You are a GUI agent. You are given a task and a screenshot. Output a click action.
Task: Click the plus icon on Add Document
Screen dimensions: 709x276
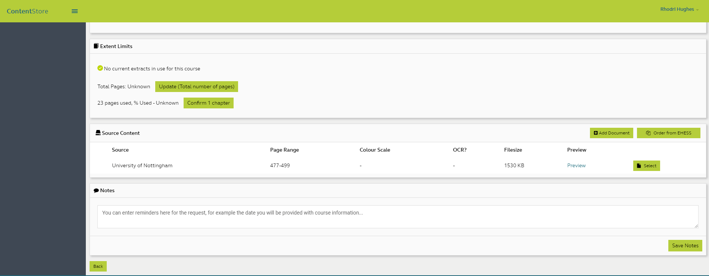coord(596,133)
